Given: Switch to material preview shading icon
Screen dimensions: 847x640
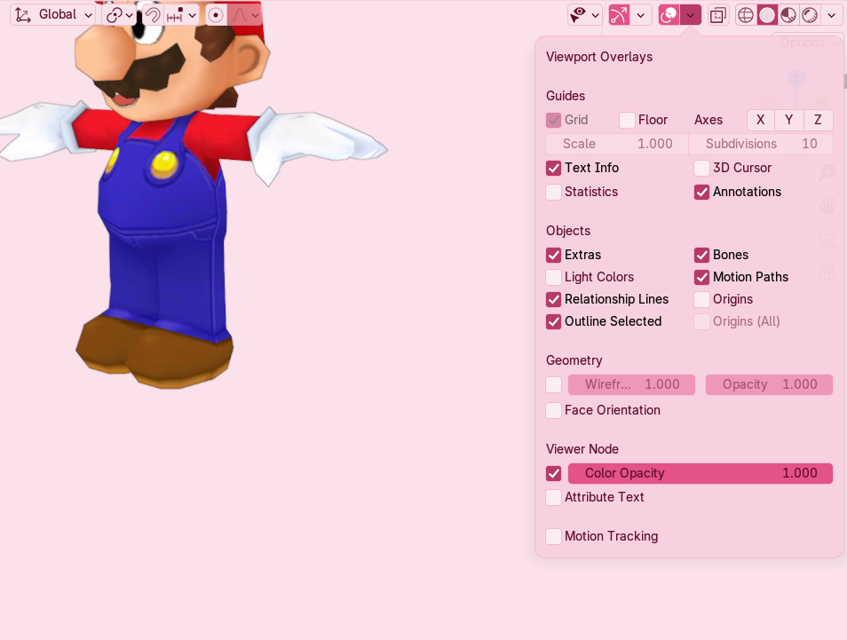Looking at the screenshot, I should (x=788, y=15).
